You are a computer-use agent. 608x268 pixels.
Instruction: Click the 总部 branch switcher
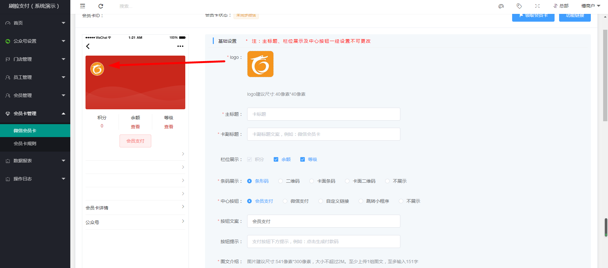tap(561, 6)
